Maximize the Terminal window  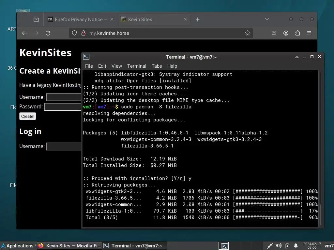312,57
